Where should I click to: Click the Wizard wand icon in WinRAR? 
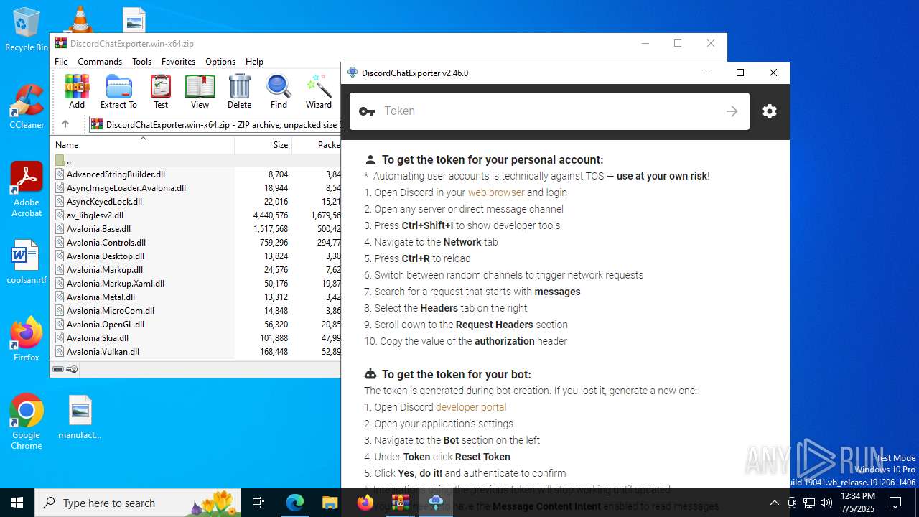[319, 91]
